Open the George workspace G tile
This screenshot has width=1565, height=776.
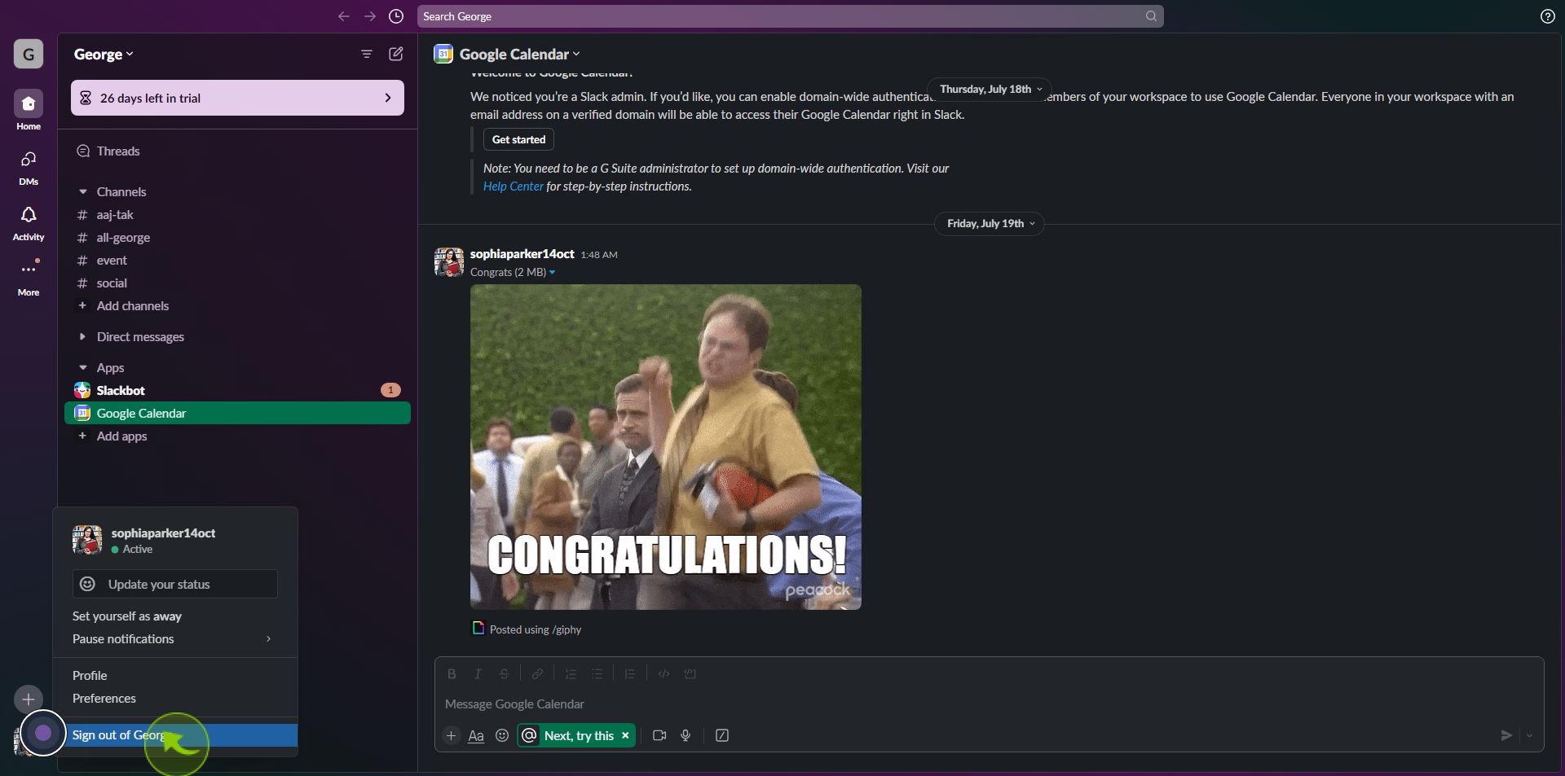[x=29, y=55]
